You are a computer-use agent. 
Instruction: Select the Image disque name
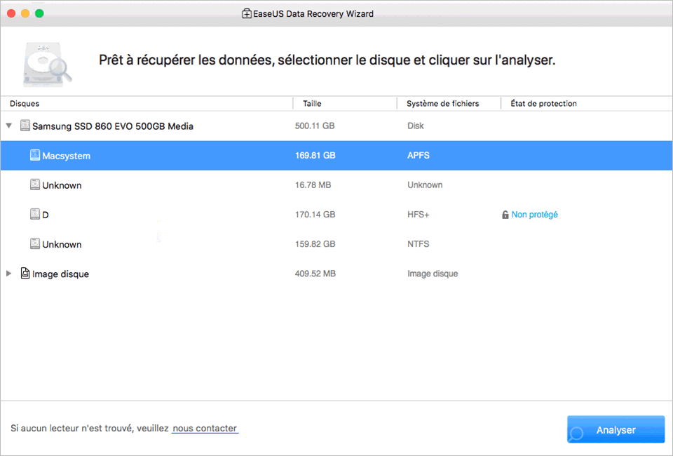[60, 274]
